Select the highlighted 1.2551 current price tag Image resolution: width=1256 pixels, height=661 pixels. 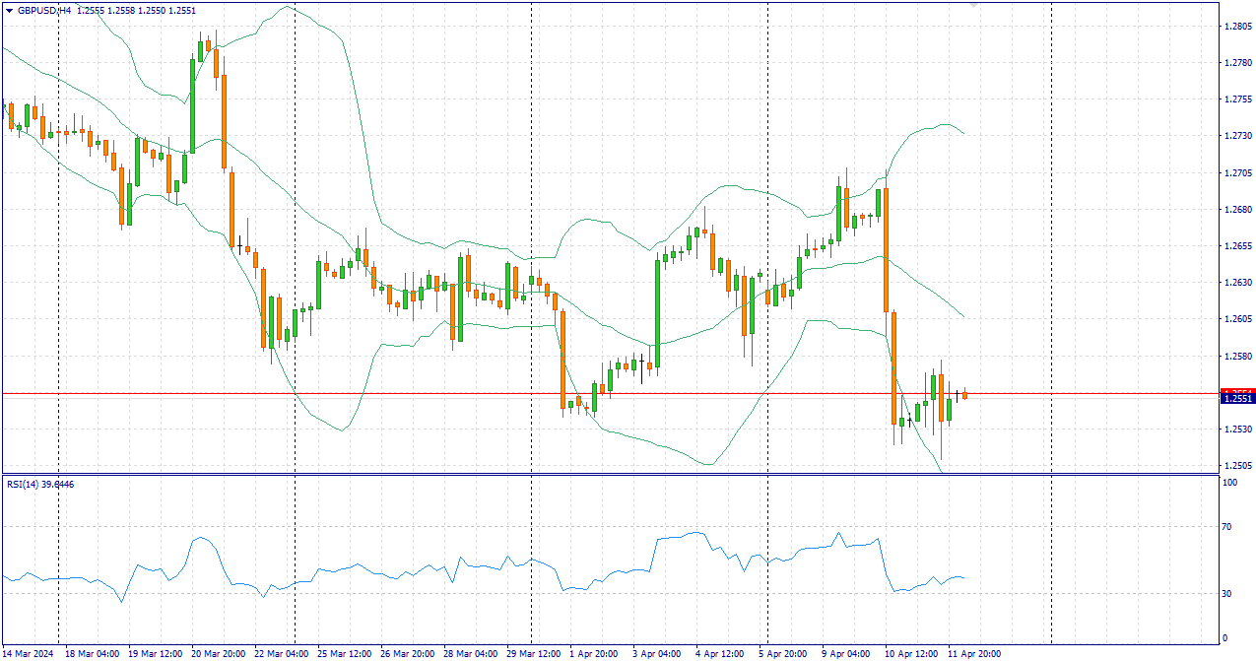pos(1237,398)
